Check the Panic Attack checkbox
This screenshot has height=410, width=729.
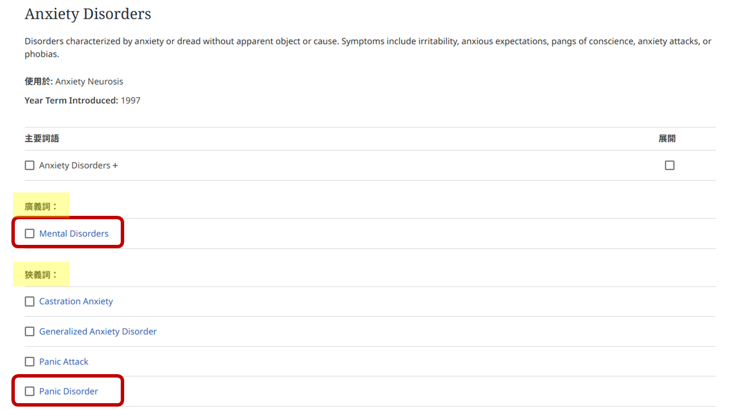30,362
